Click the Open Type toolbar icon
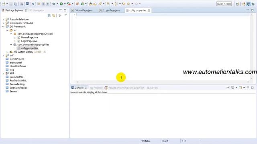257x144 pixels. 90,4
